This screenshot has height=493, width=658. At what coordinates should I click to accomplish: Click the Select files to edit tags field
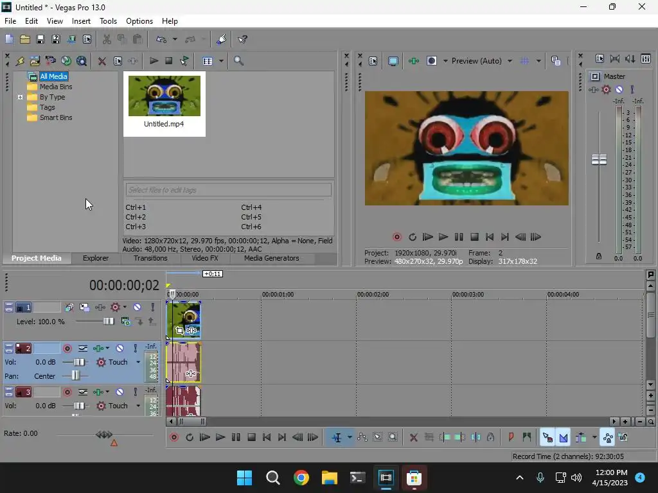coord(229,190)
